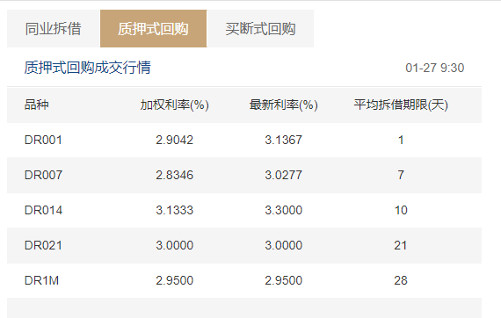This screenshot has width=501, height=318.
Task: Select the DR007 row label
Action: pos(43,175)
